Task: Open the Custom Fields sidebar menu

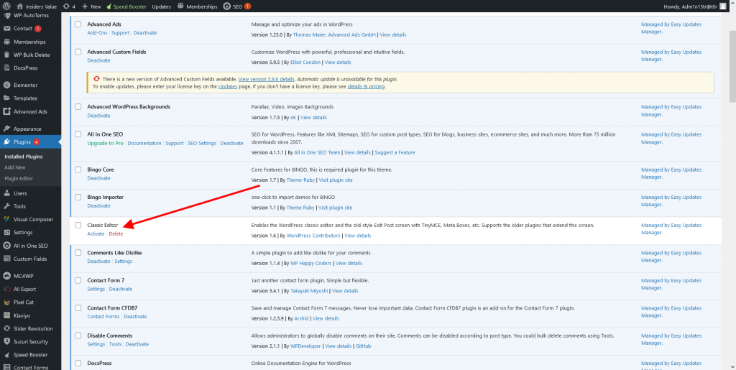Action: [x=30, y=259]
